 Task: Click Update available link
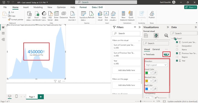click(x=182, y=101)
